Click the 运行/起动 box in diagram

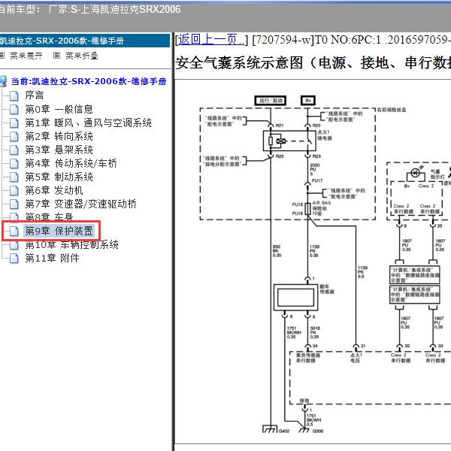(271, 101)
